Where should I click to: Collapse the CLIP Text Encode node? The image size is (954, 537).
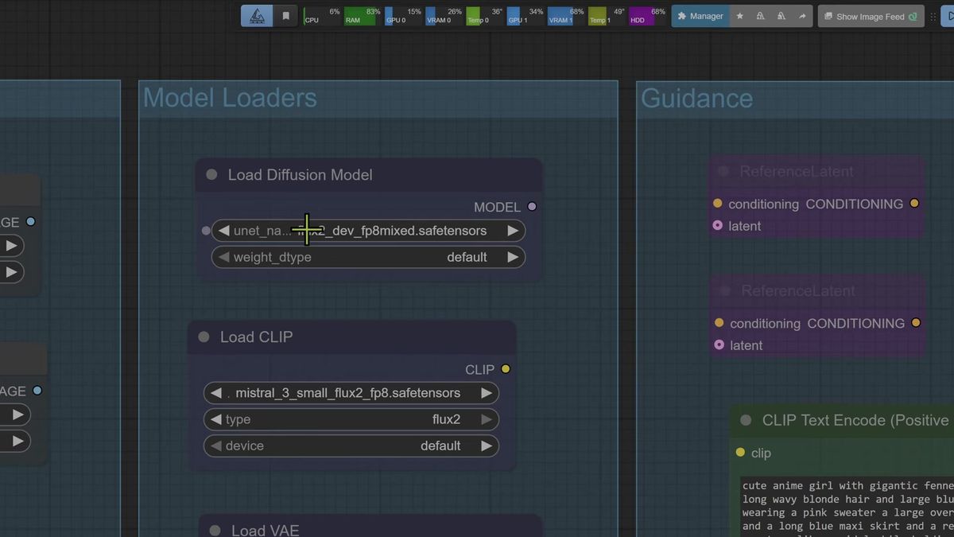tap(746, 420)
